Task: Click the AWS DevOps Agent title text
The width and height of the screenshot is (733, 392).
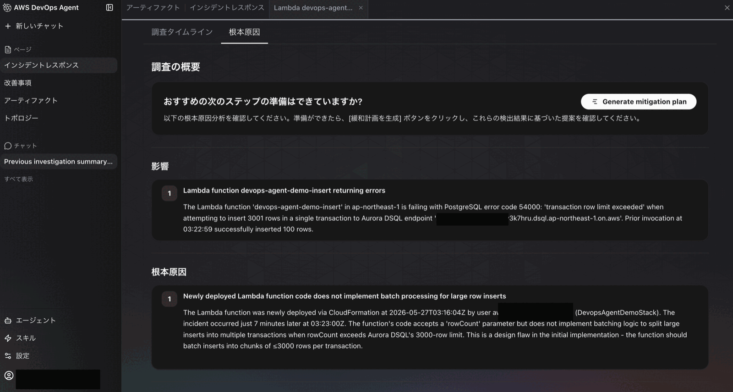Action: [x=46, y=8]
